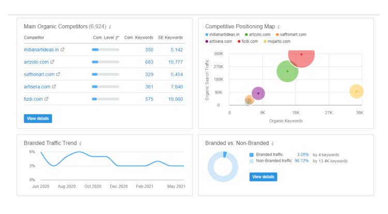Open external link icon next to artisera.com
The width and height of the screenshot is (388, 214).
(54, 87)
